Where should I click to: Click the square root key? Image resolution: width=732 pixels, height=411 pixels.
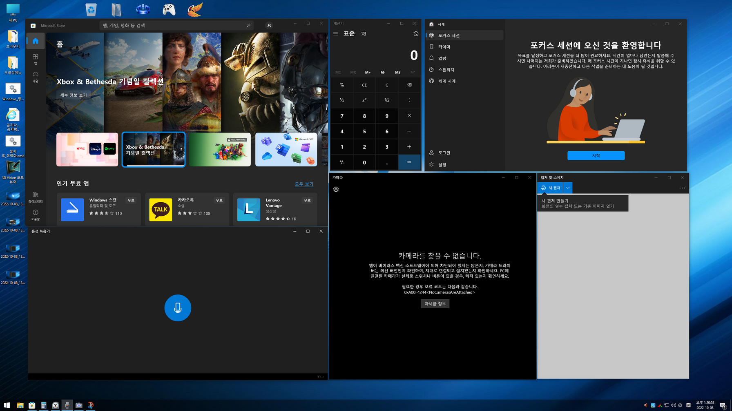(387, 100)
